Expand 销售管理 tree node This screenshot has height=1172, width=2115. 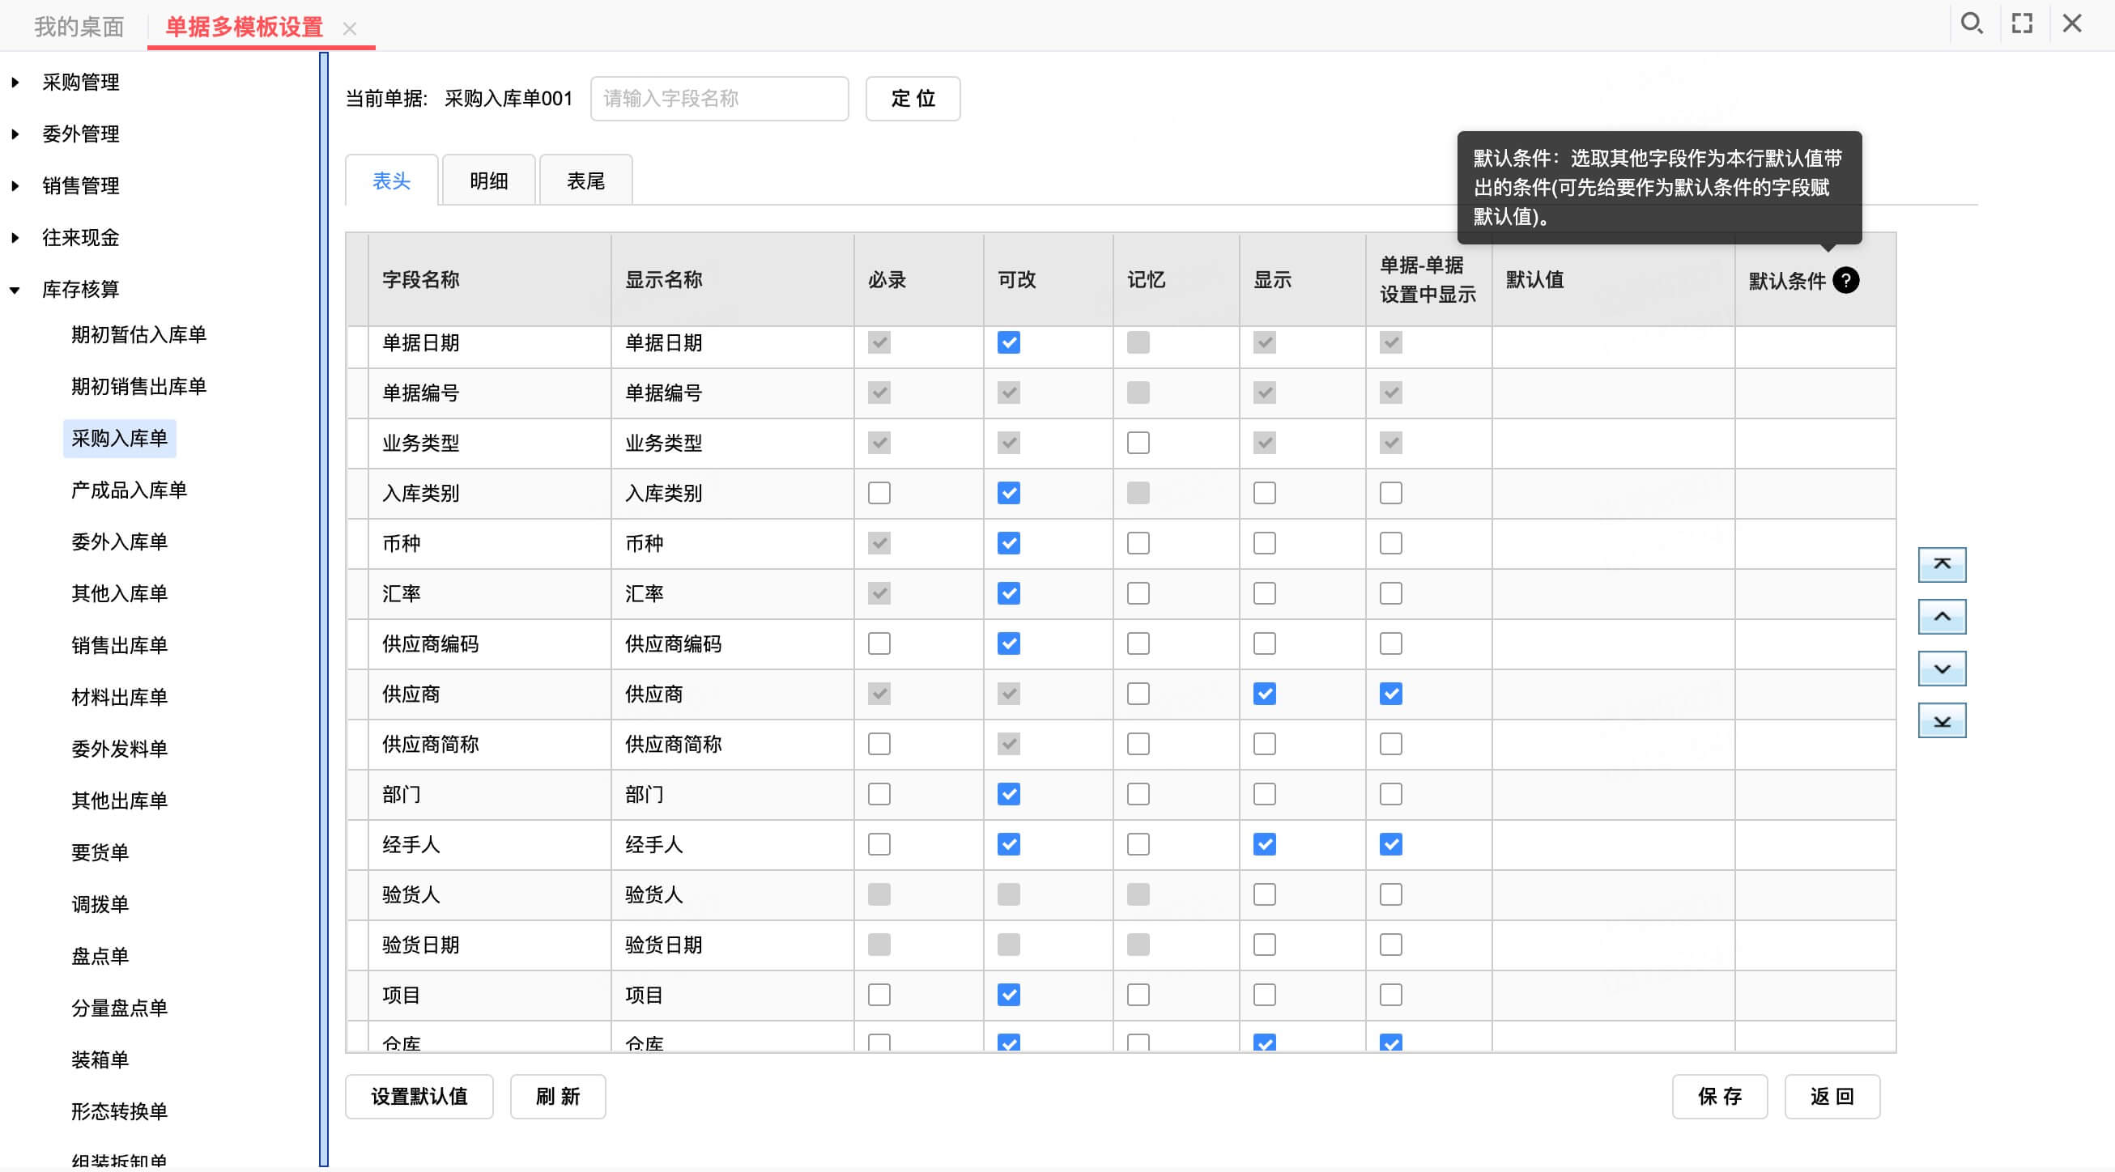click(x=15, y=185)
